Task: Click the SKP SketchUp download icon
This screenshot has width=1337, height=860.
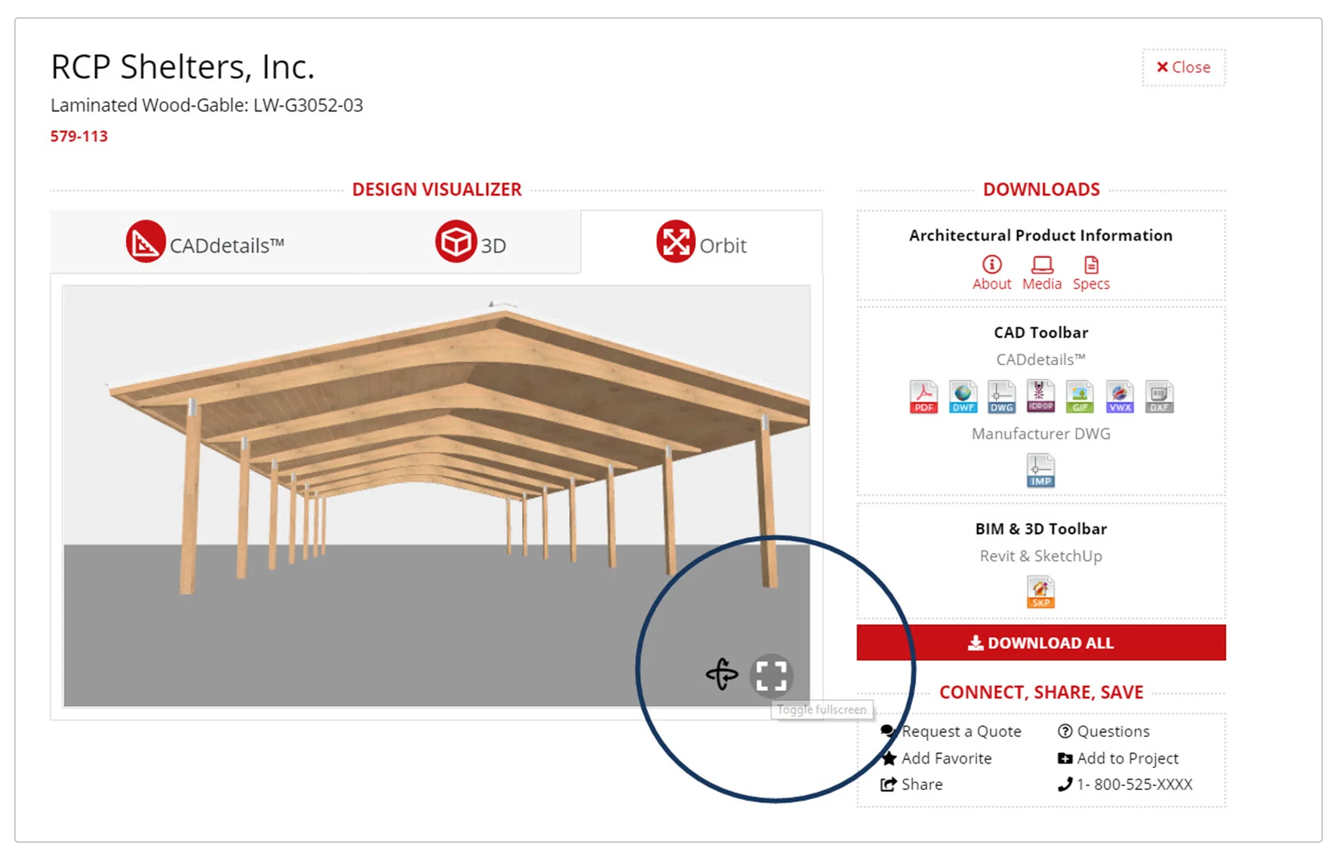Action: point(1040,591)
